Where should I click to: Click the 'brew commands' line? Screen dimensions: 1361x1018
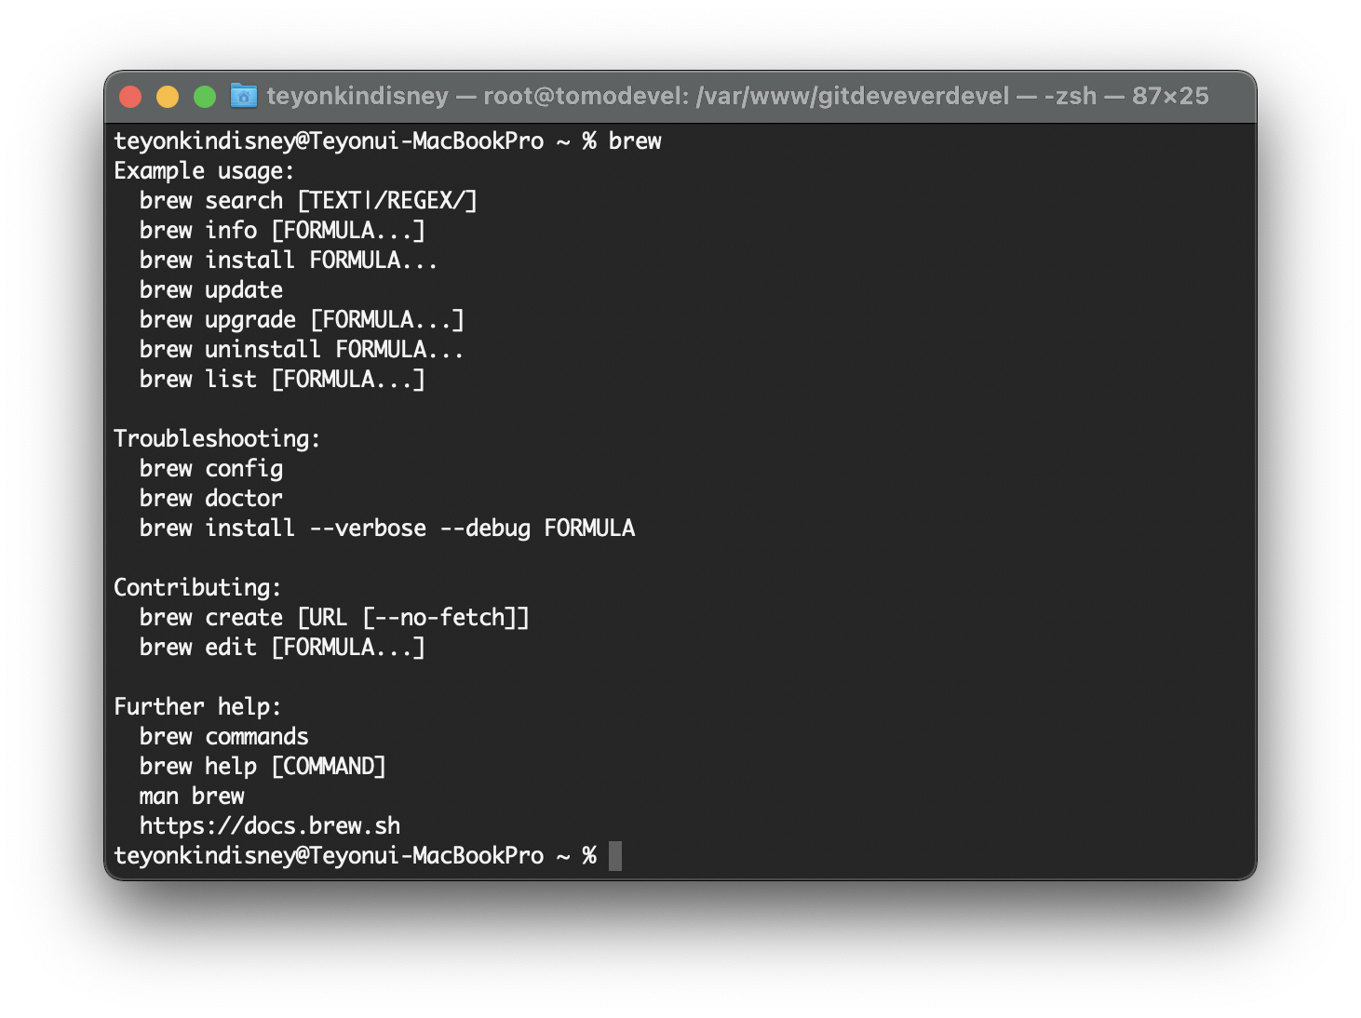point(224,736)
